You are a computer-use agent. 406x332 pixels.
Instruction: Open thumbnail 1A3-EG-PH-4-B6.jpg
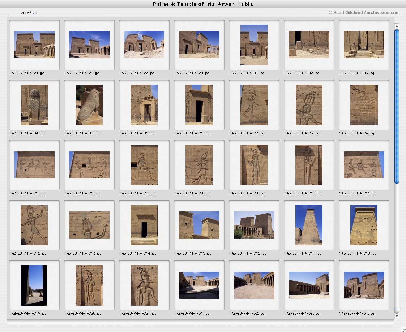144,105
